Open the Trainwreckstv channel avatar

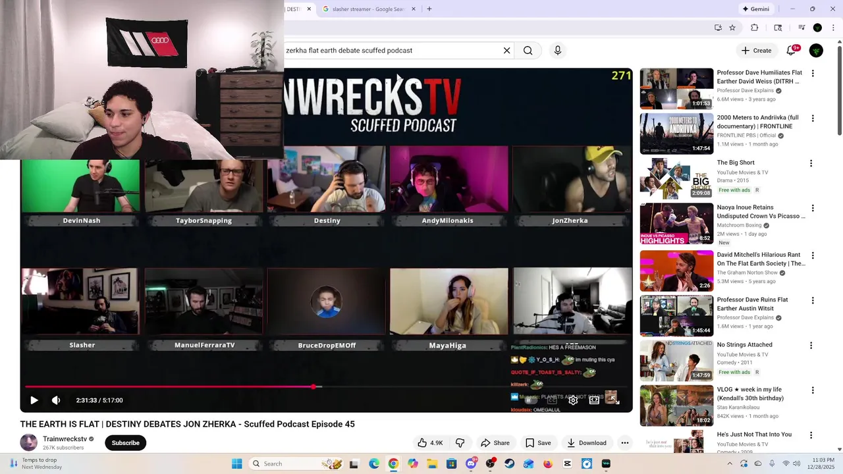(28, 443)
